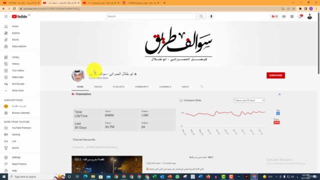The height and width of the screenshot is (180, 320).
Task: Bookmark this page with star icon
Action: [293, 9]
